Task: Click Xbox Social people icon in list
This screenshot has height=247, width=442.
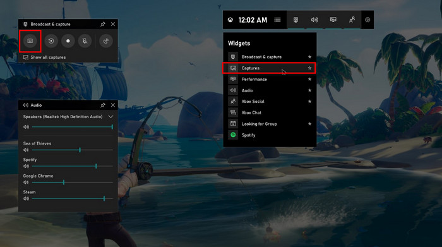Action: [x=233, y=102]
